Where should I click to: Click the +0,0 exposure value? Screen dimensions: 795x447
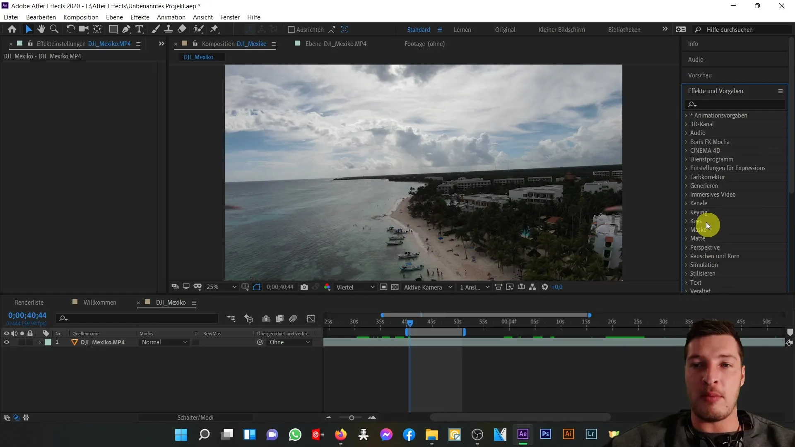[x=557, y=287]
